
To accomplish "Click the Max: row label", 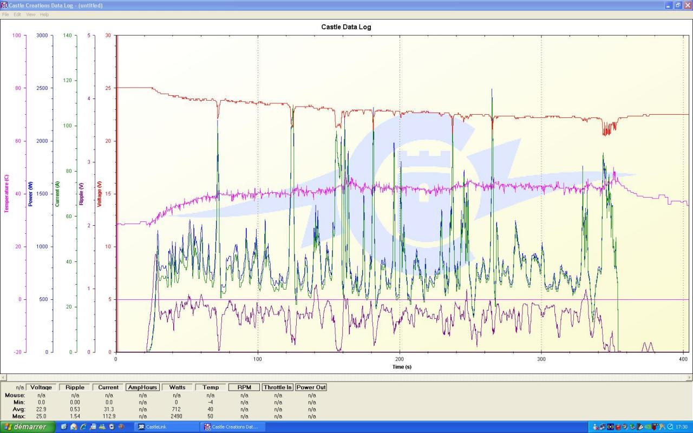I will tap(19, 416).
